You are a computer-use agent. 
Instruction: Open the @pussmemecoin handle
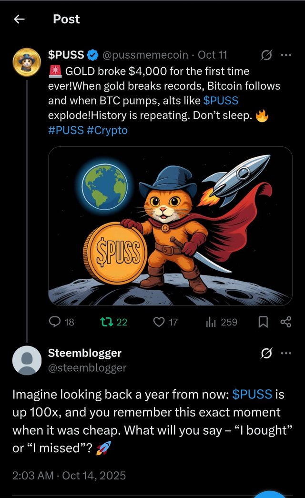[145, 55]
